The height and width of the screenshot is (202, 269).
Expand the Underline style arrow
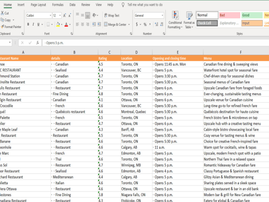42,25
